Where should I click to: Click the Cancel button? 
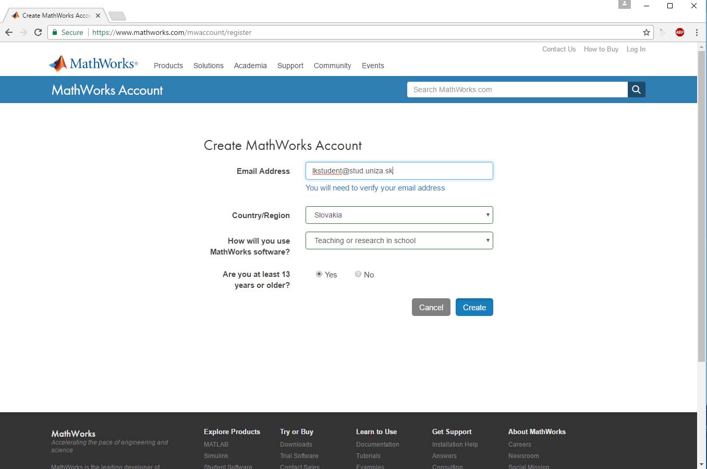click(x=431, y=307)
